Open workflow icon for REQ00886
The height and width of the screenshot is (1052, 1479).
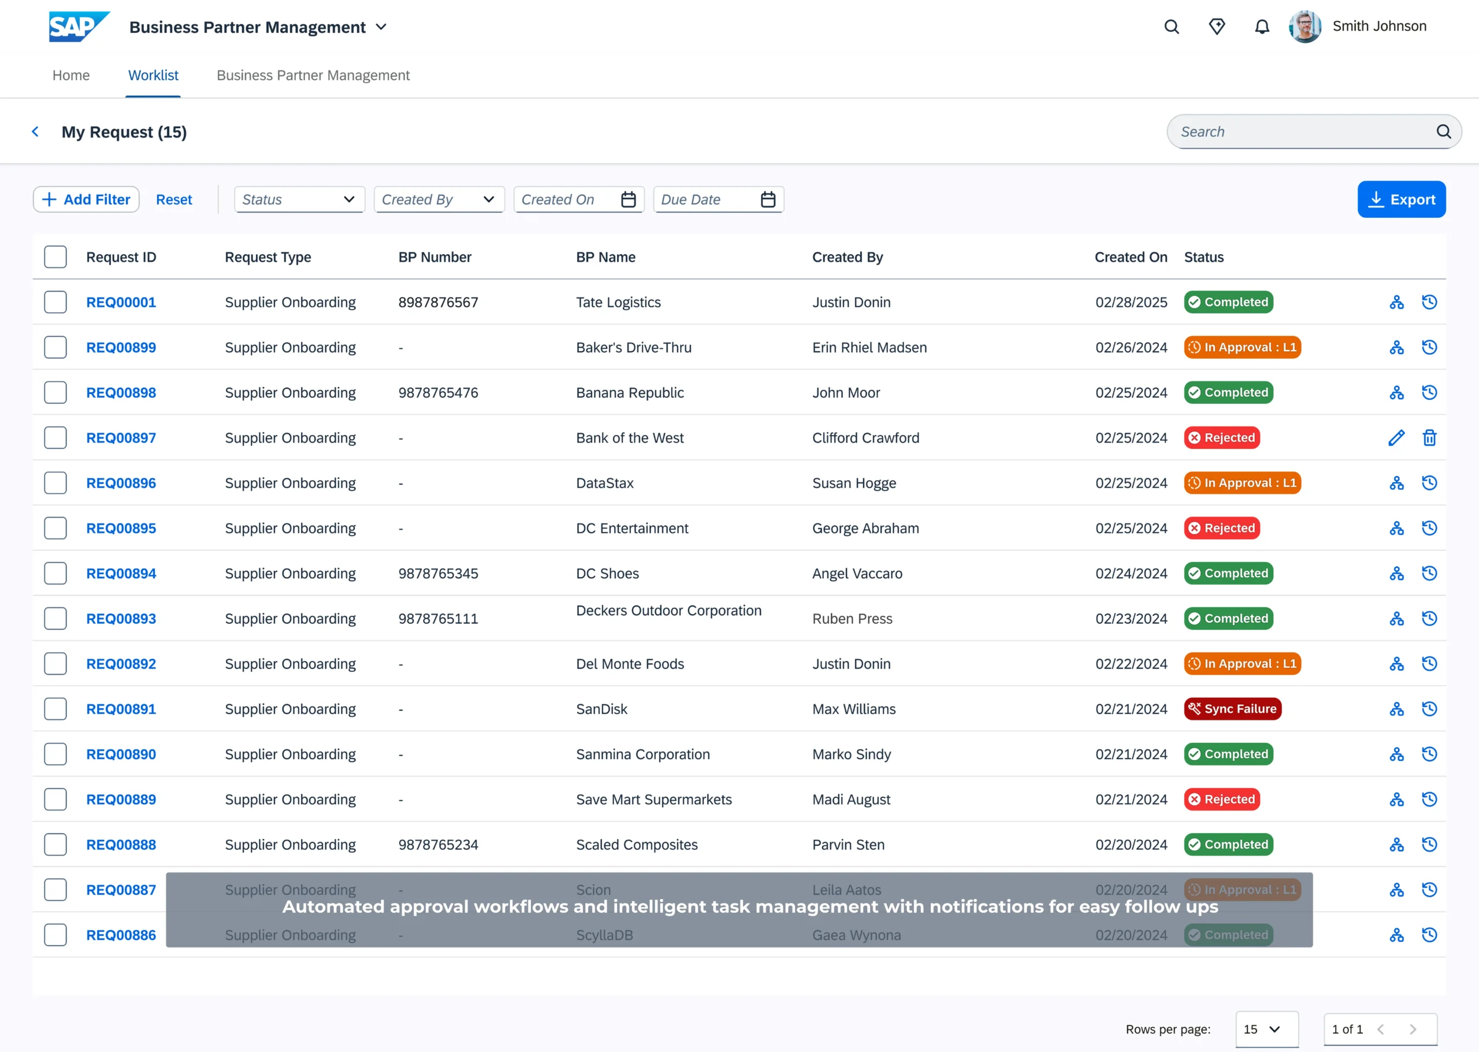tap(1397, 935)
